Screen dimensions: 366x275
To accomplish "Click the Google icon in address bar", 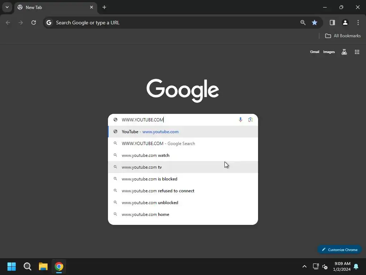I will point(49,23).
